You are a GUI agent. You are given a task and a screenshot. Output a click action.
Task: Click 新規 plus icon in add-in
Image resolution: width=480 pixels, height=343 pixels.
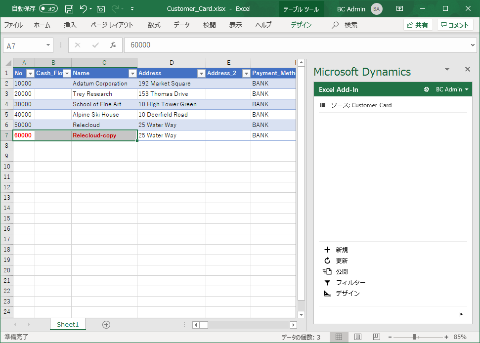tap(327, 250)
